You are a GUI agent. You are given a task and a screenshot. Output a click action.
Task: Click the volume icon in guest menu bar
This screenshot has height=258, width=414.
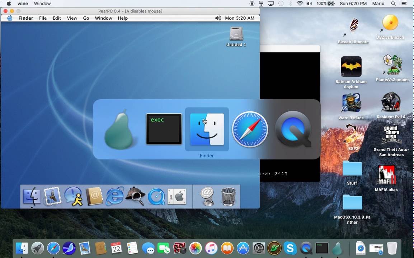click(x=218, y=18)
